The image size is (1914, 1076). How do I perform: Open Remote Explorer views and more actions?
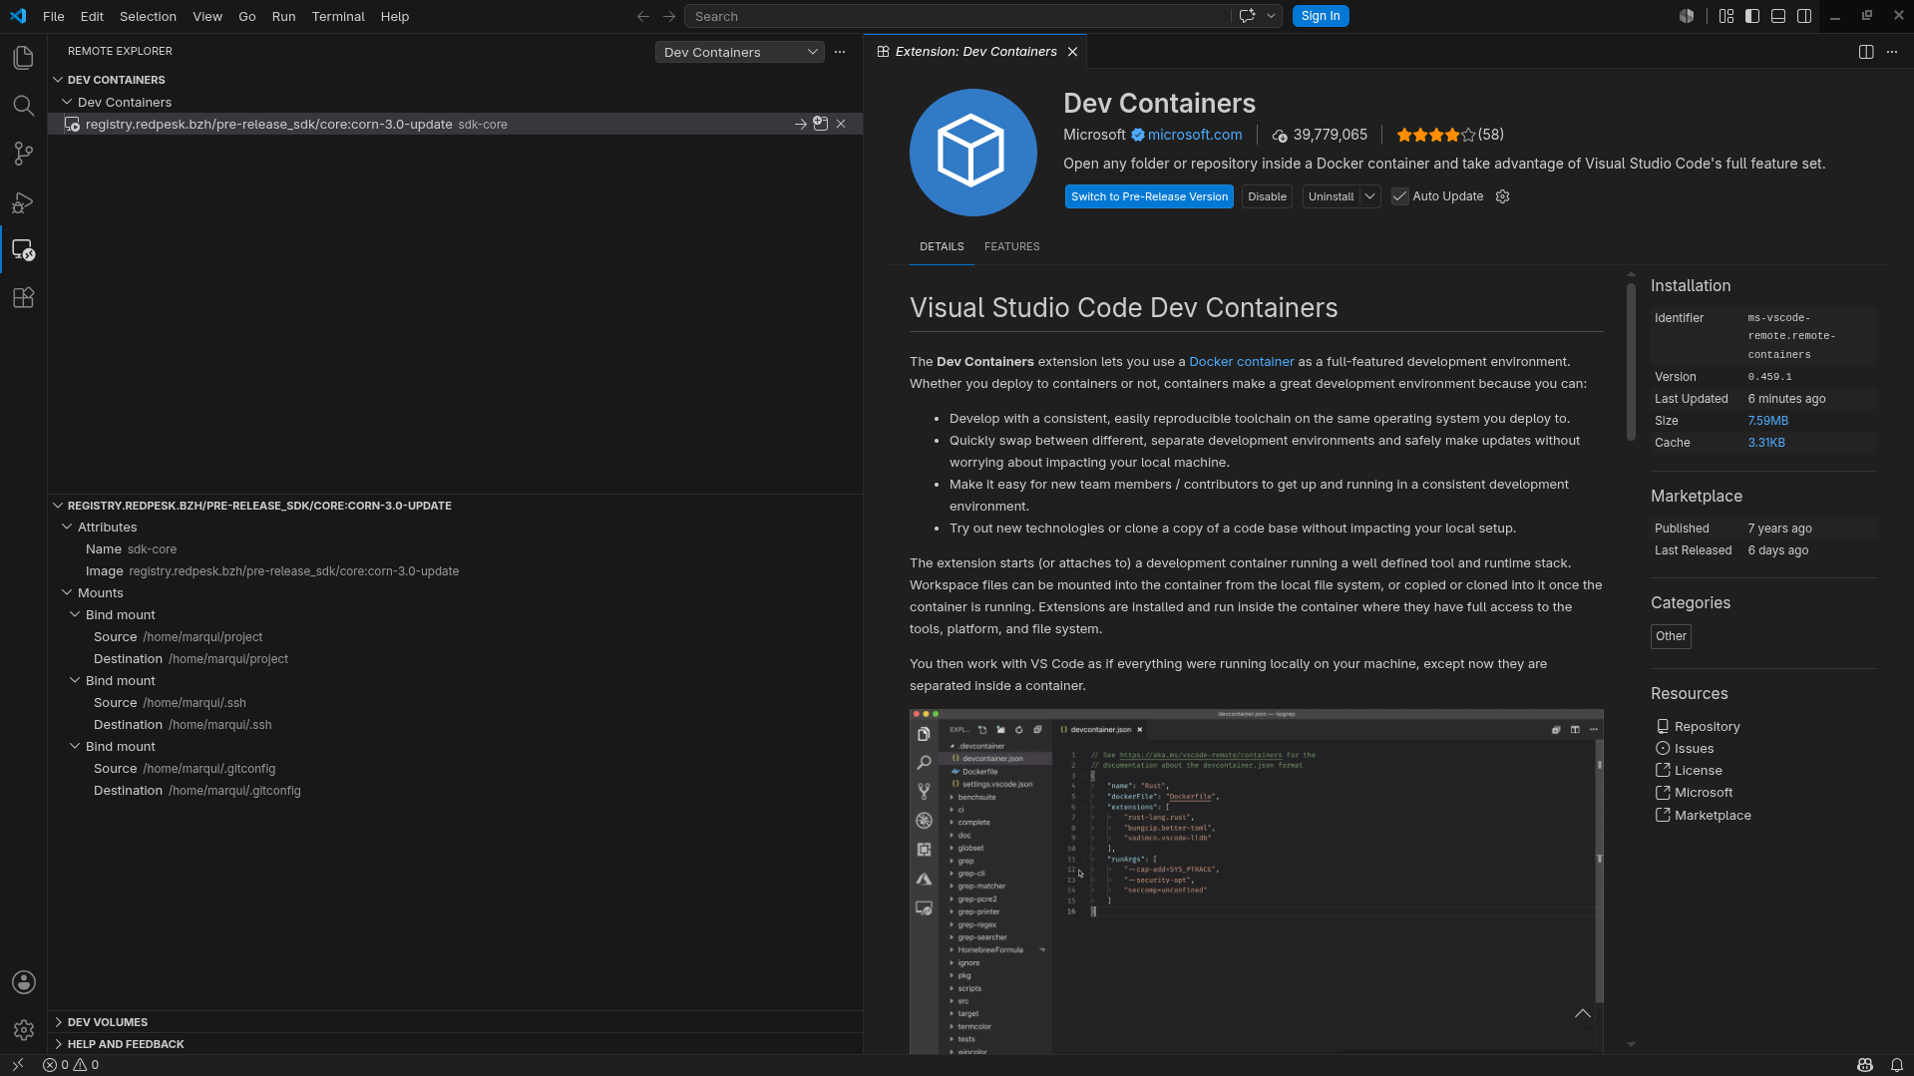point(840,52)
